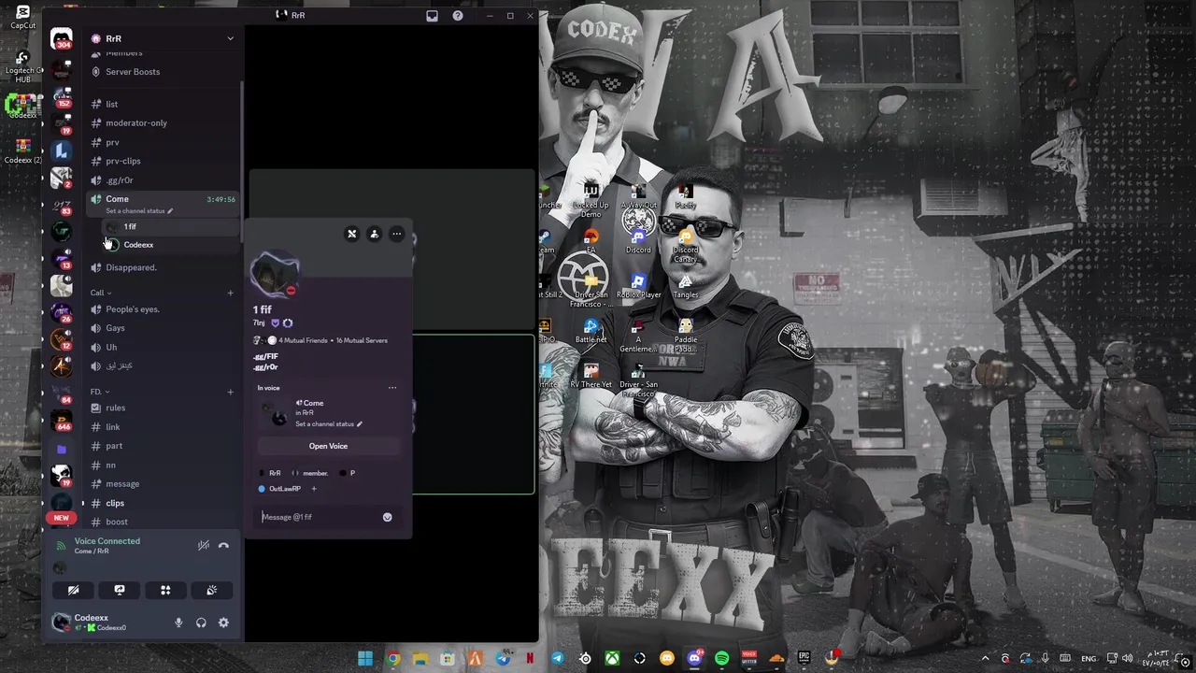Screen dimensions: 1196x673
Task: Open the Discord inbox icon in title bar
Action: coord(432,16)
